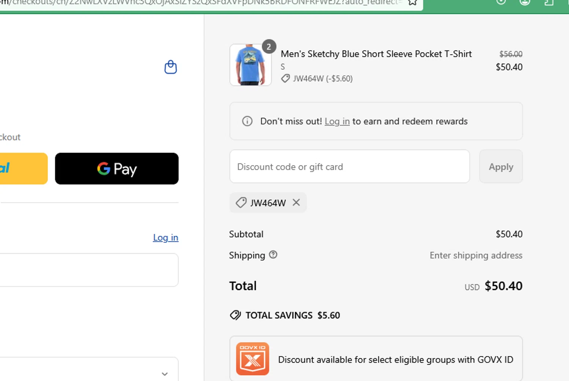Click the browser address bar URL
This screenshot has height=381, width=569.
201,2
